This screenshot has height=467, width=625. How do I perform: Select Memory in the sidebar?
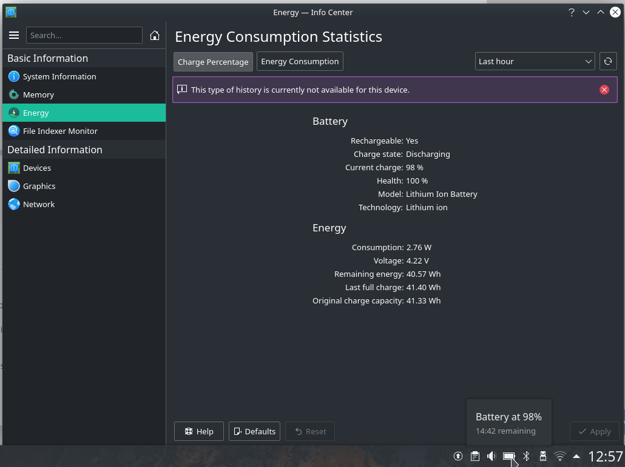[x=38, y=94]
